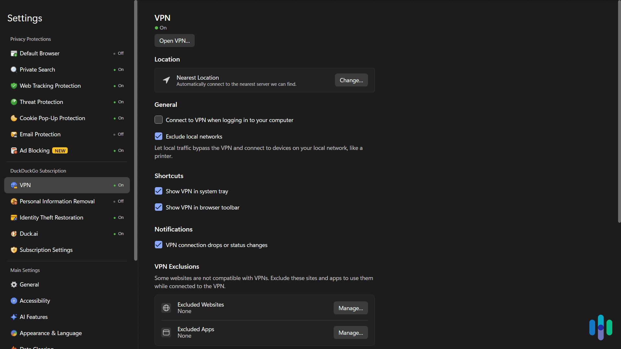Image resolution: width=621 pixels, height=349 pixels.
Task: Click the AI Features sparkle icon
Action: pyautogui.click(x=14, y=317)
